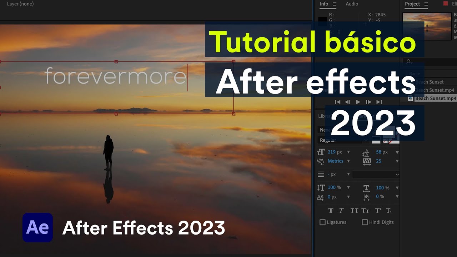Toggle Superscript text style

pos(378,211)
